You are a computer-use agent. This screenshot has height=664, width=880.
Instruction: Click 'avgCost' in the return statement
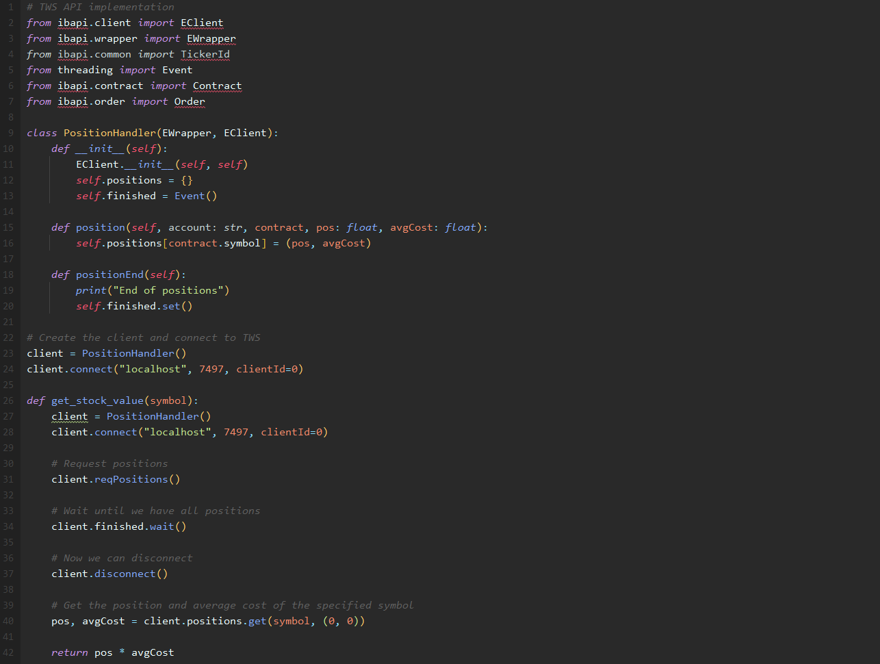coord(153,652)
